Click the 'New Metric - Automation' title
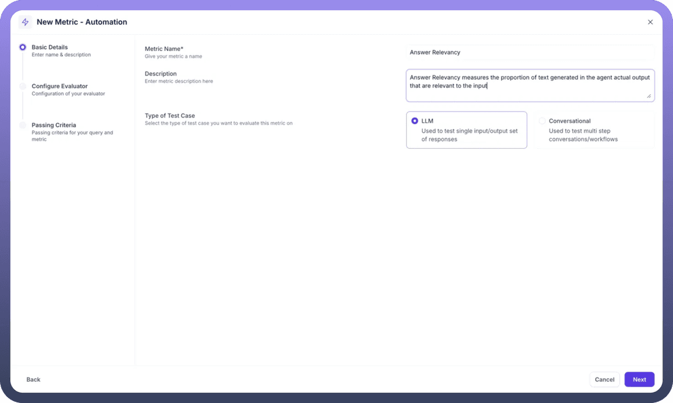The width and height of the screenshot is (673, 403). 82,22
